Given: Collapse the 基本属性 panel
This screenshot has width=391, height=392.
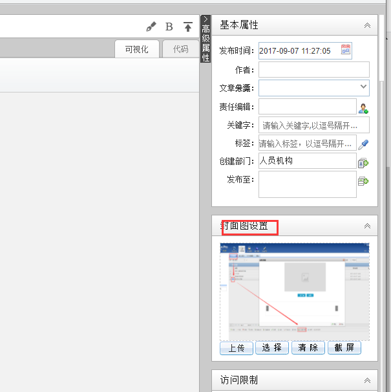Looking at the screenshot, I should coord(367,25).
